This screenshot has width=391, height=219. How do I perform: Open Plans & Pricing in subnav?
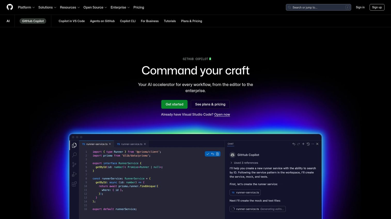[x=191, y=21]
